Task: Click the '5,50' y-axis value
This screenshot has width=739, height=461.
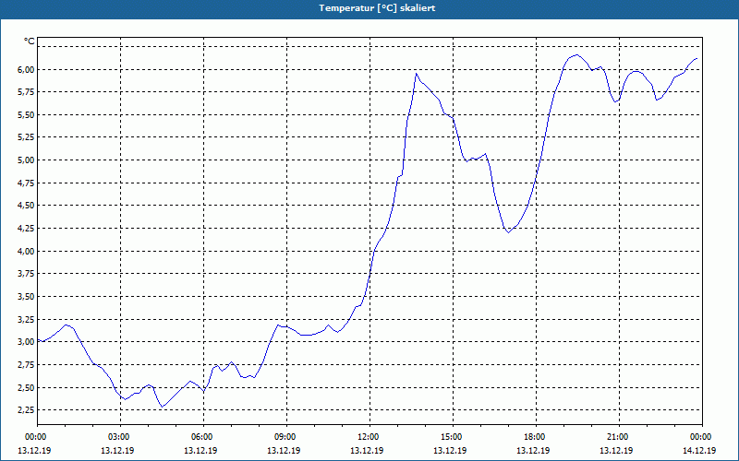Action: click(26, 114)
